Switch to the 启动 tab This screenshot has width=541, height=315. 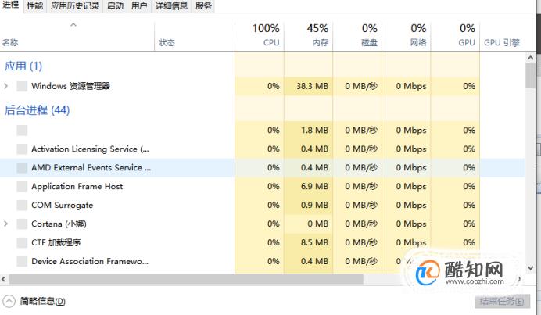pos(115,6)
